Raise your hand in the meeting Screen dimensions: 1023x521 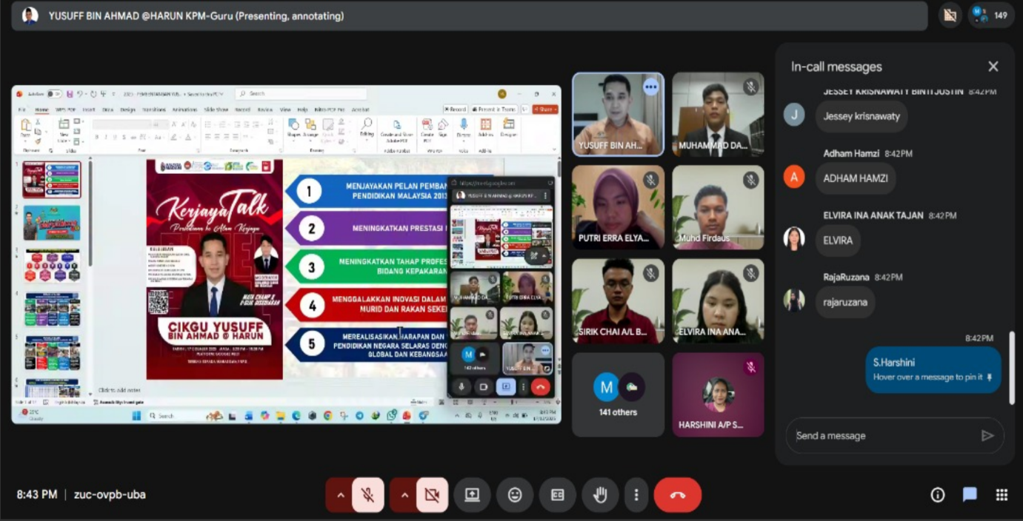coord(600,495)
